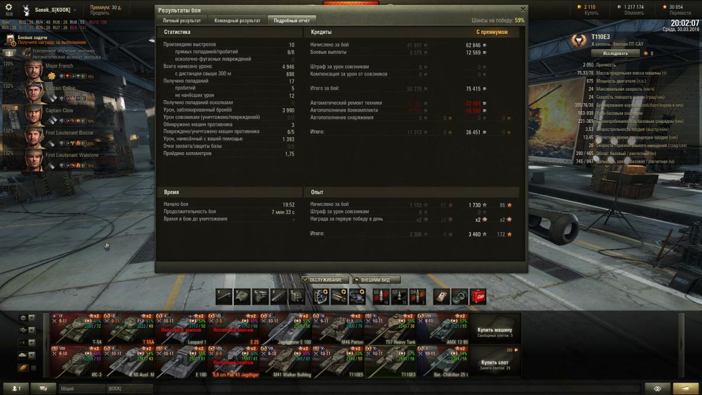The width and height of the screenshot is (702, 395).
Task: Select the Leopard 1 tank in carousel
Action: click(181, 329)
